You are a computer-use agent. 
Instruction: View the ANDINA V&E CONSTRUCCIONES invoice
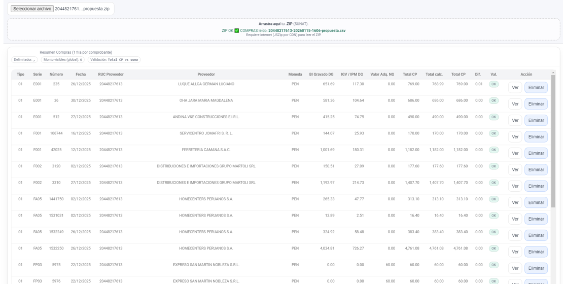(x=515, y=121)
